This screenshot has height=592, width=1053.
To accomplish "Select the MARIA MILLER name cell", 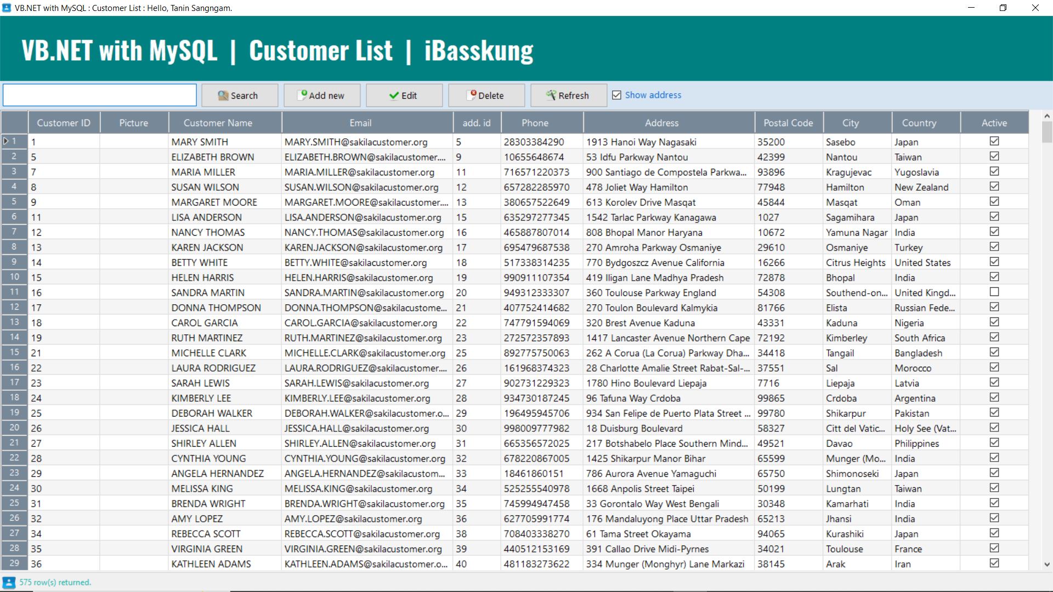I will [225, 172].
